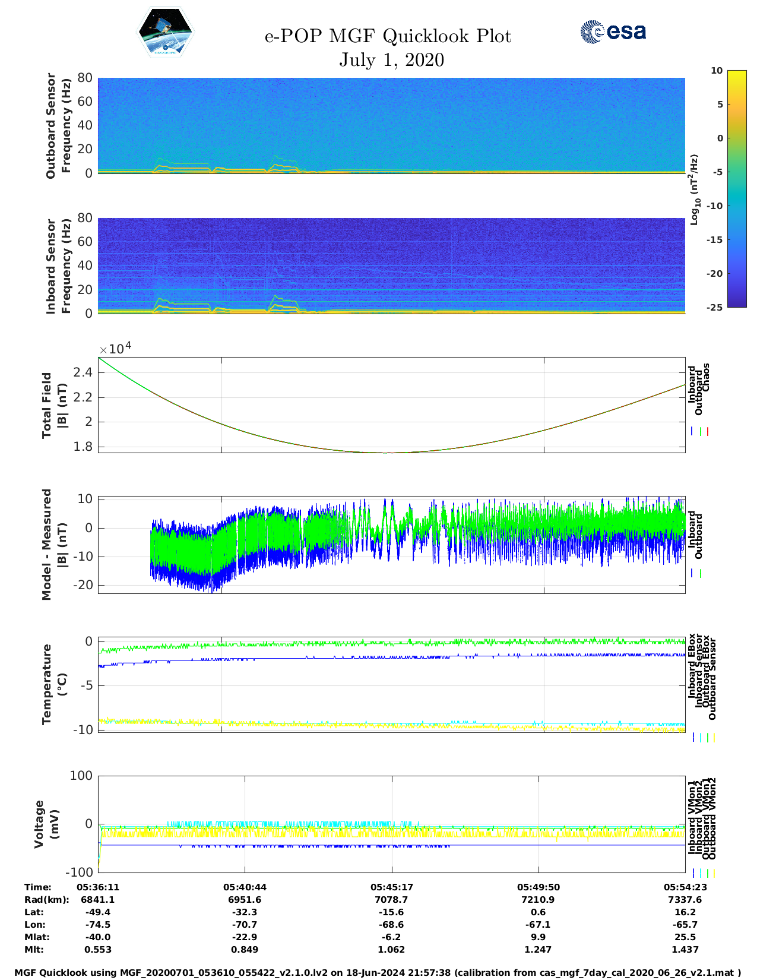Click the Total Field curve minimum
The image size is (757, 980).
point(386,452)
